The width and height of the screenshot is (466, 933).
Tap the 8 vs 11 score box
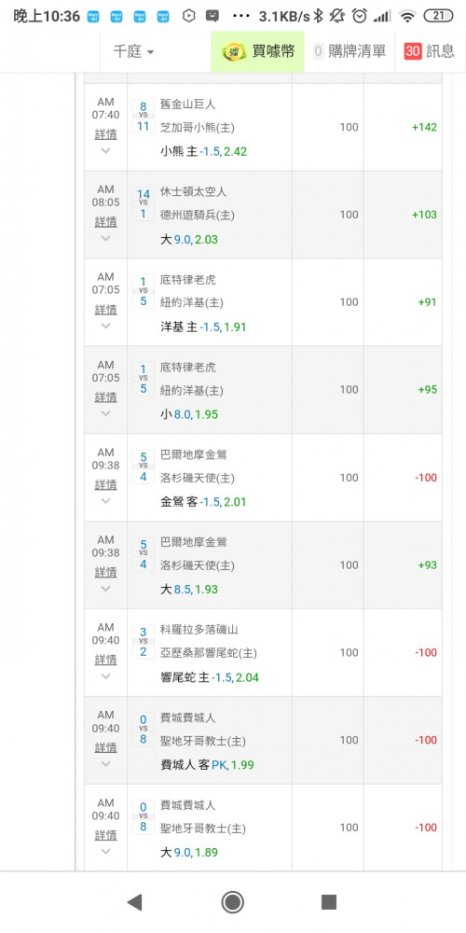click(x=144, y=116)
